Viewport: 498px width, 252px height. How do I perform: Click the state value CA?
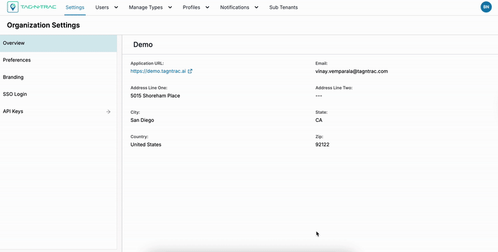pos(319,120)
